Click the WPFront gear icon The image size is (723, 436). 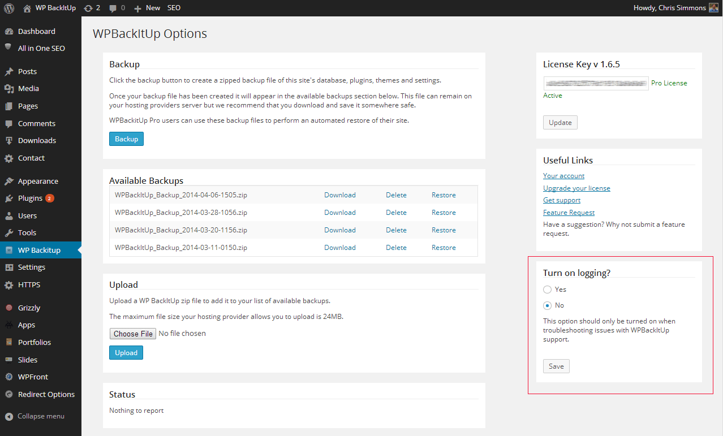[x=8, y=377]
